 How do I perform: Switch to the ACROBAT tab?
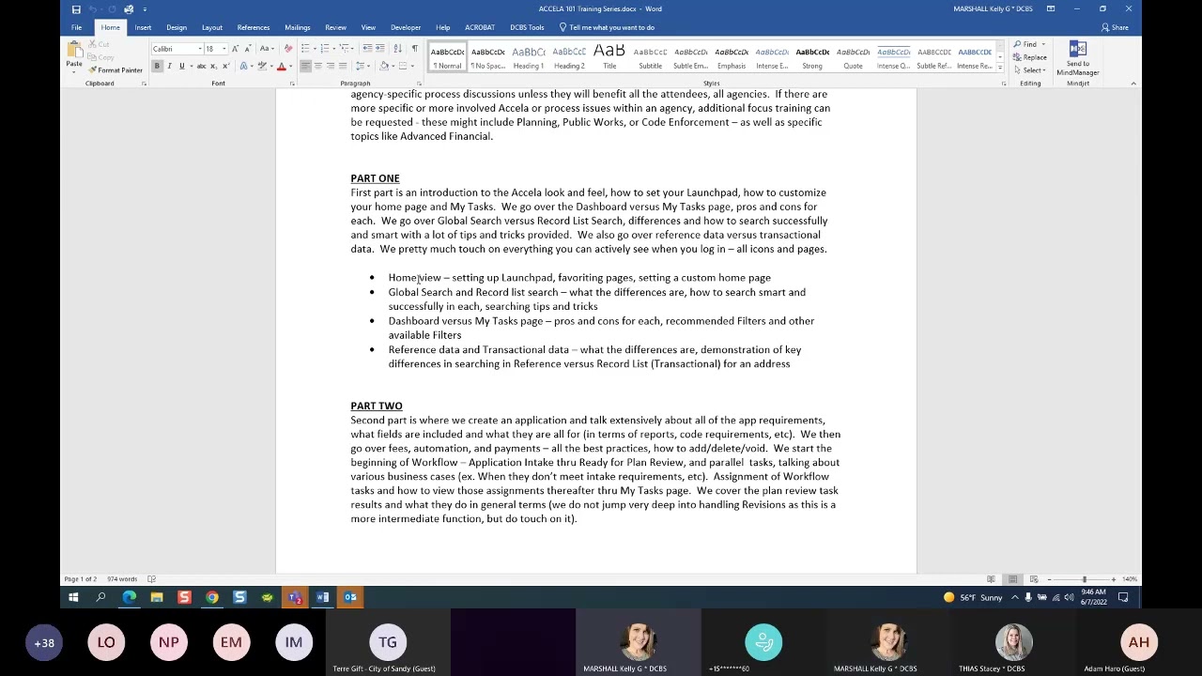[x=479, y=27]
